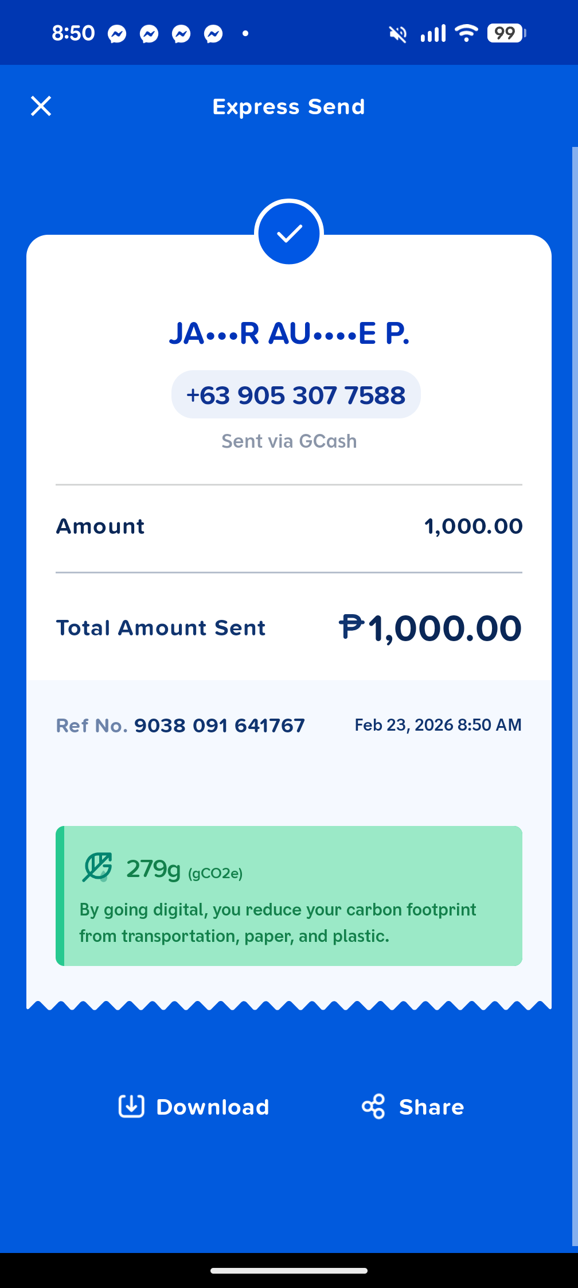Tap the green leaf carbon icon

[x=97, y=867]
